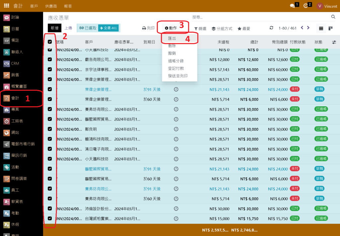340x236 pixels.
Task: Click the search magnifier icon
Action: (333, 17)
